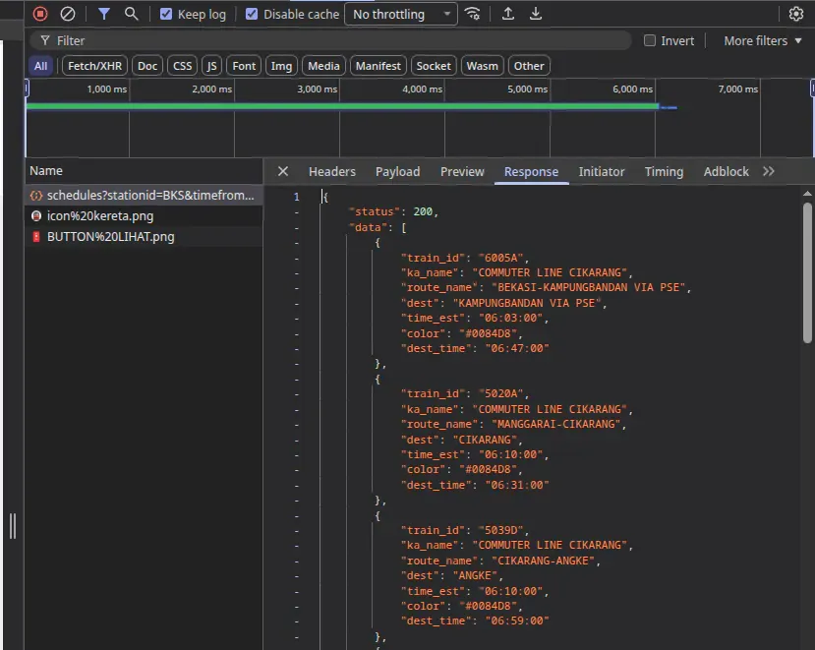Enable the Invert checkbox

tap(650, 40)
